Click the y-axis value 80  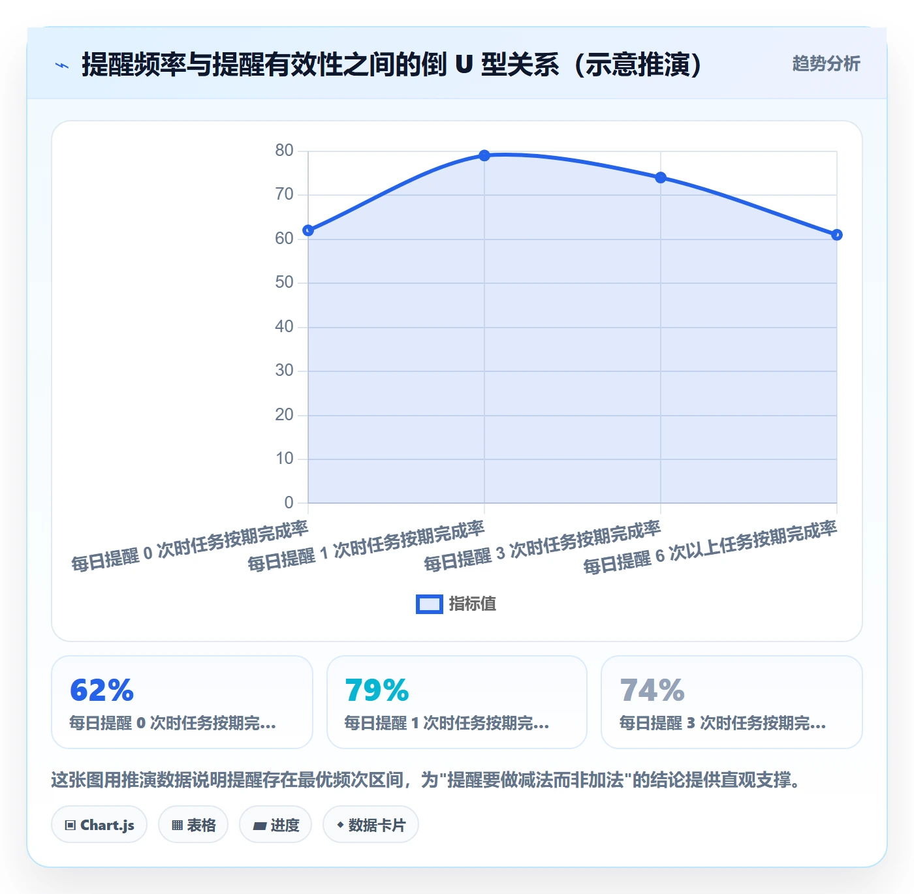(285, 151)
